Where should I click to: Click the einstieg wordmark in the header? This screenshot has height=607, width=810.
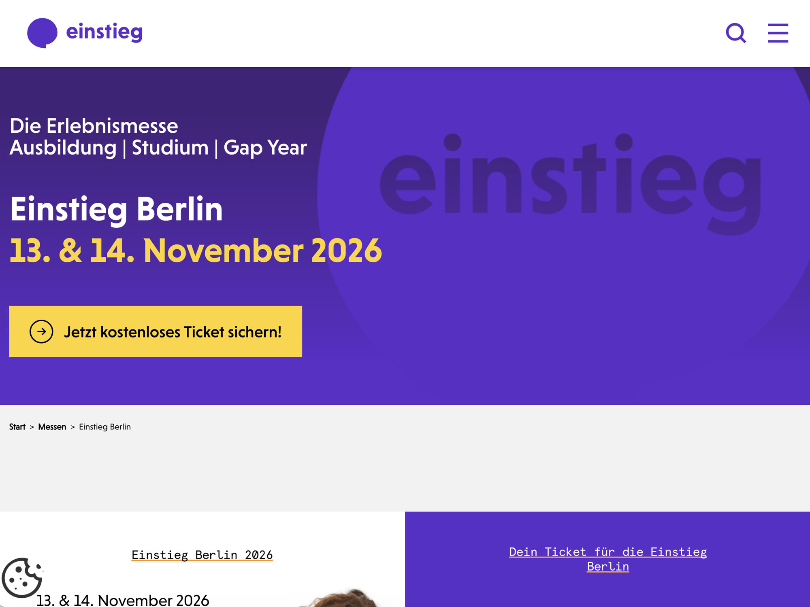pos(104,32)
